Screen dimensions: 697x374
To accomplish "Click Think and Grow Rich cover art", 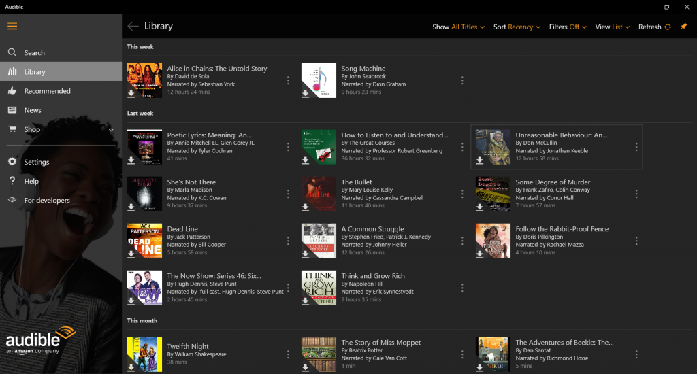I will tap(319, 288).
